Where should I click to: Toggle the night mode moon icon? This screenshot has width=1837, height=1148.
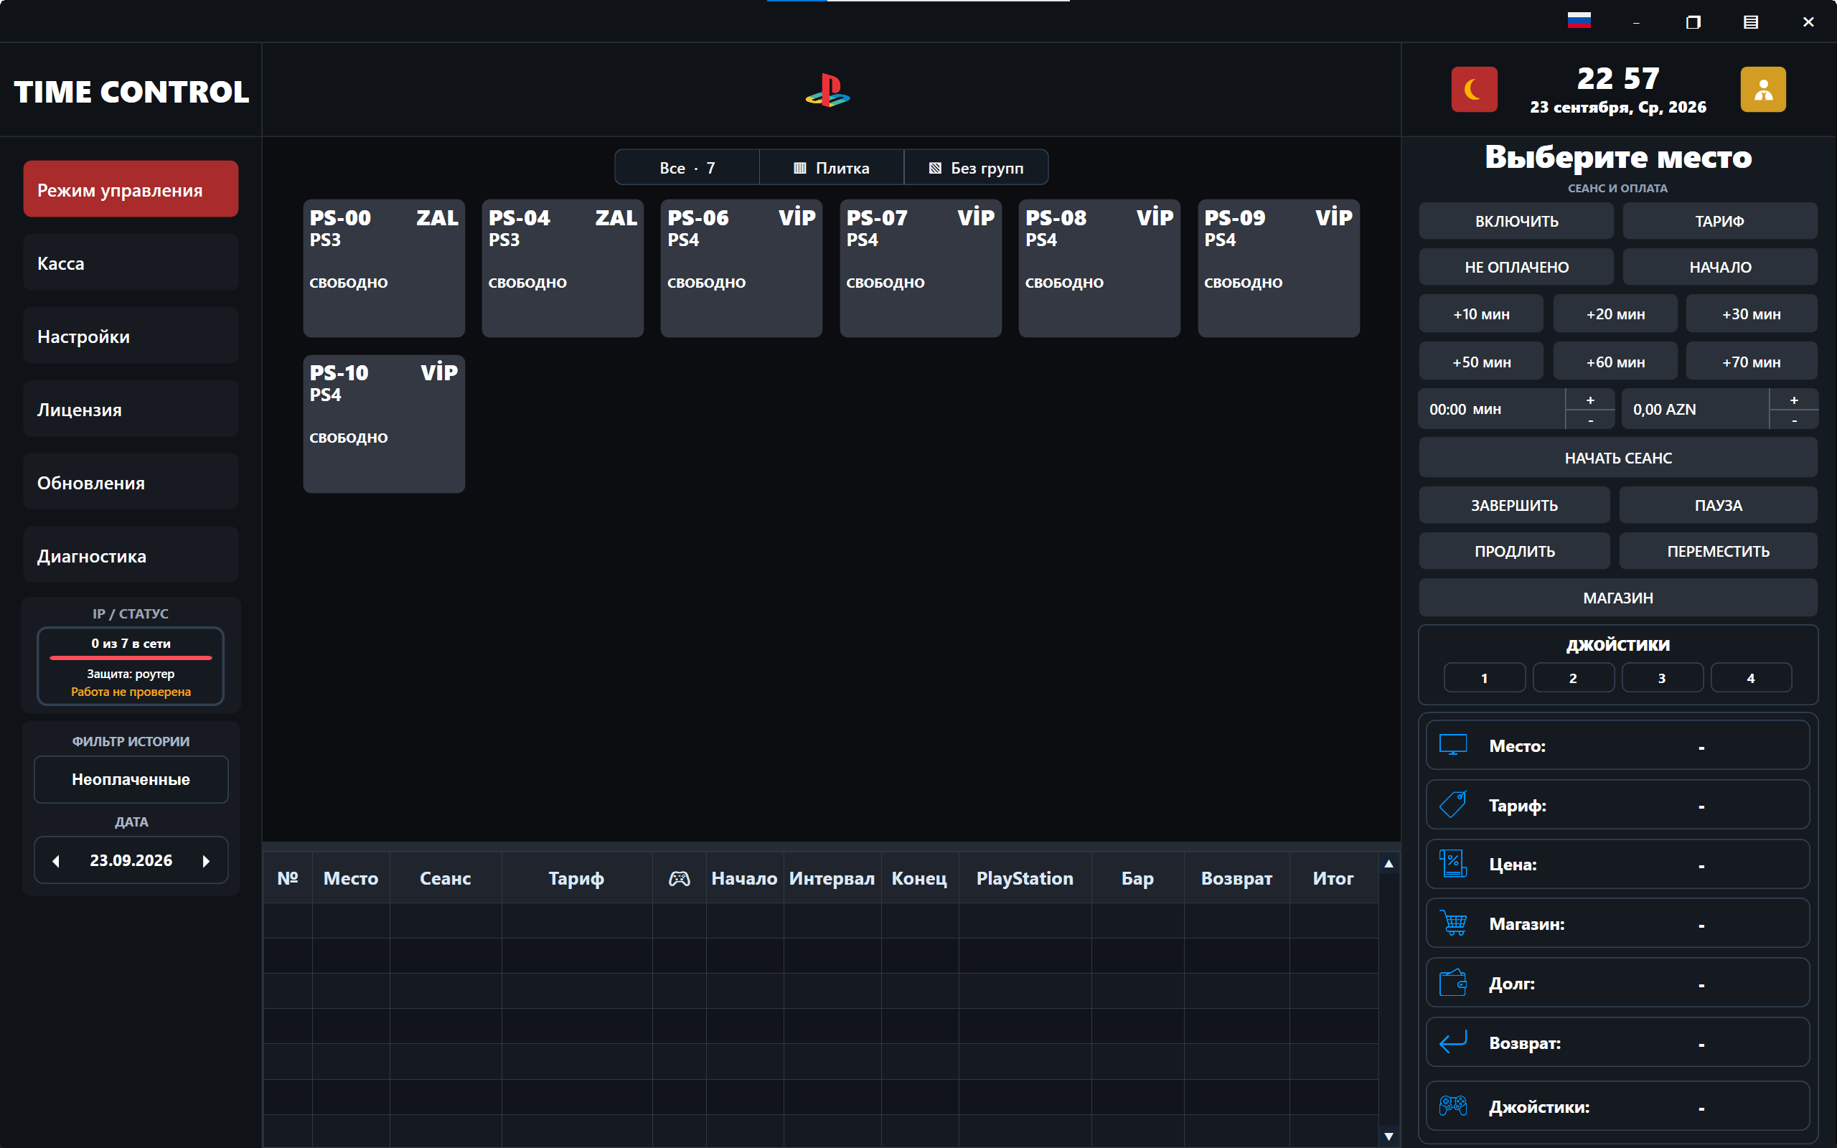(1473, 90)
